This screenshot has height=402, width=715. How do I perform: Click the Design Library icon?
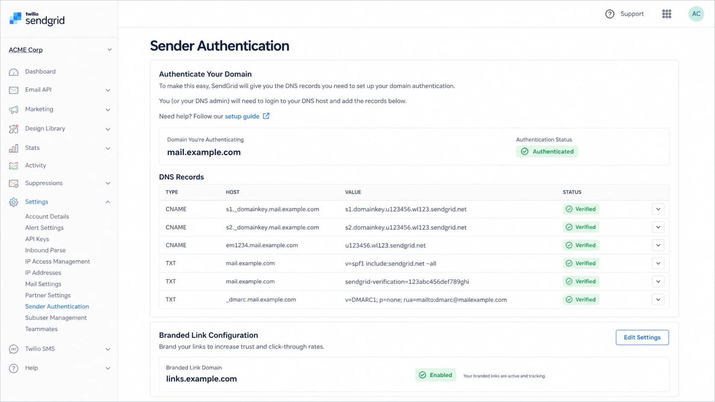pyautogui.click(x=14, y=129)
